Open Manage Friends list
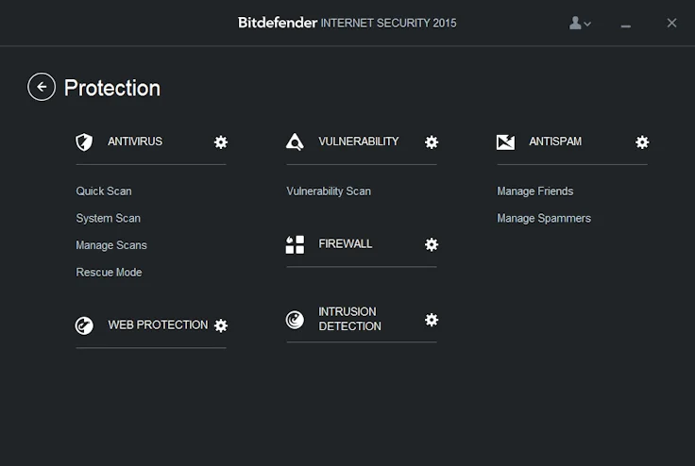 pos(535,191)
